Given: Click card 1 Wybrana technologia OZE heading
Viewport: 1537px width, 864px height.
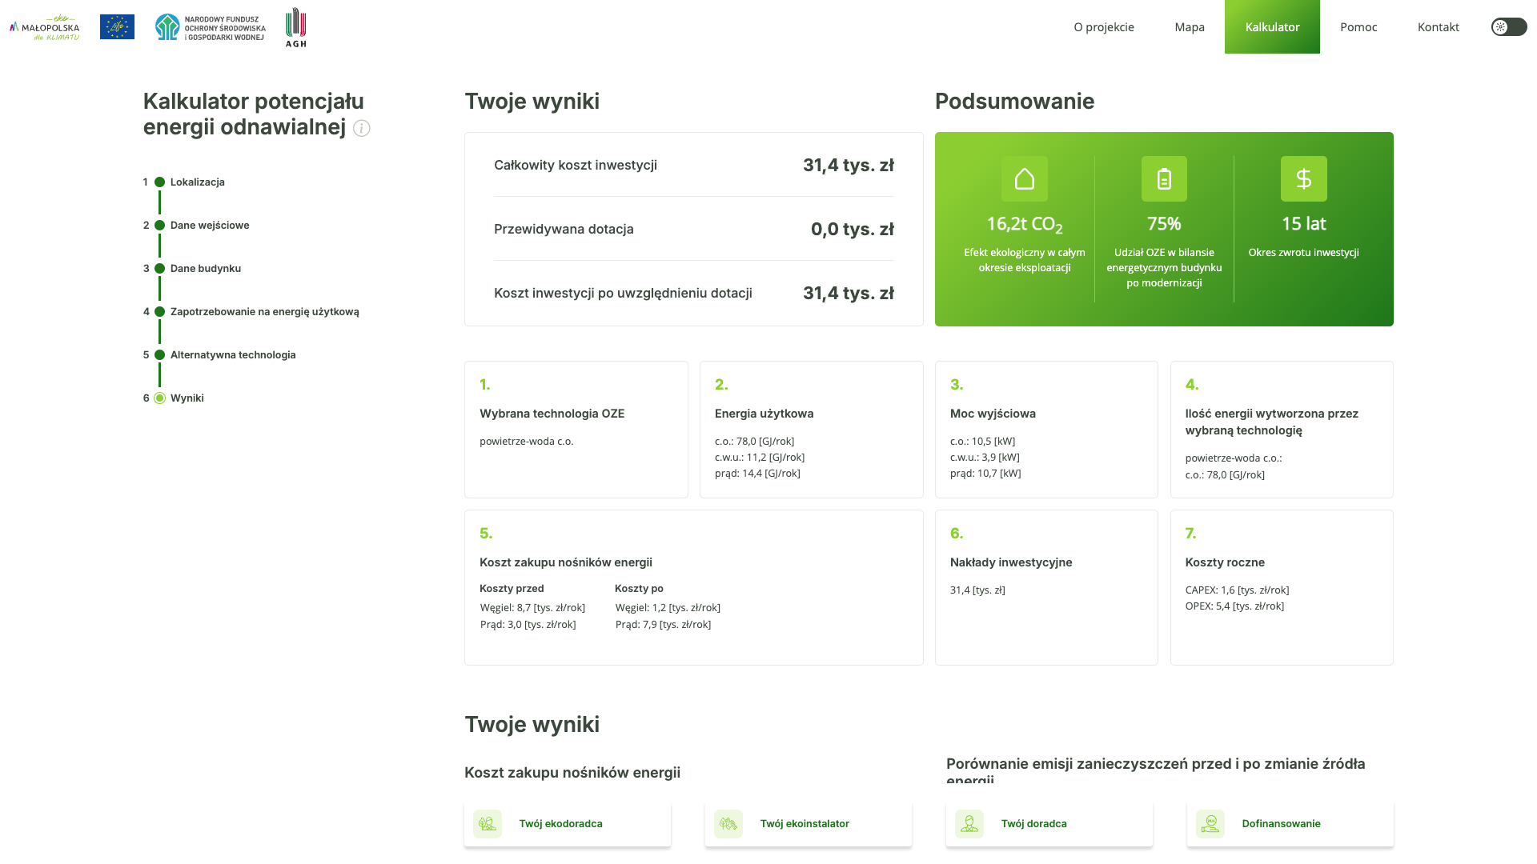Looking at the screenshot, I should (x=552, y=414).
